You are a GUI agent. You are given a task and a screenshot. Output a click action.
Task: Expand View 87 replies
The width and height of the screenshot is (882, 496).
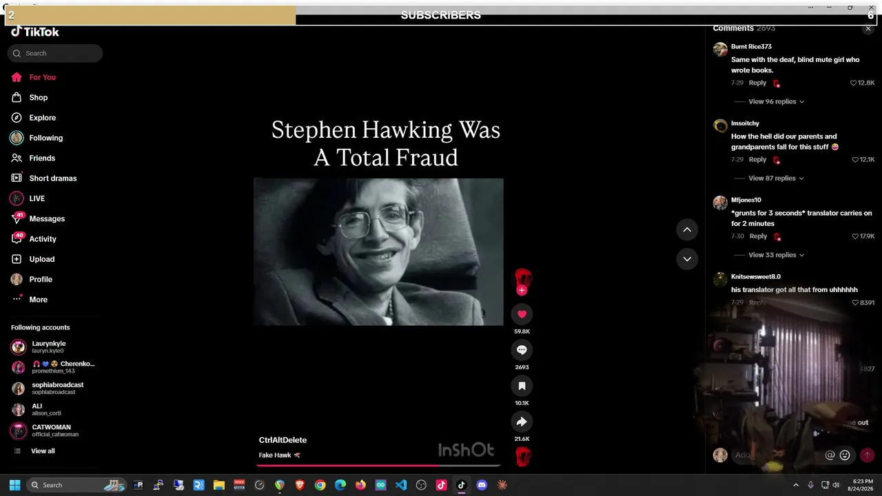(776, 178)
